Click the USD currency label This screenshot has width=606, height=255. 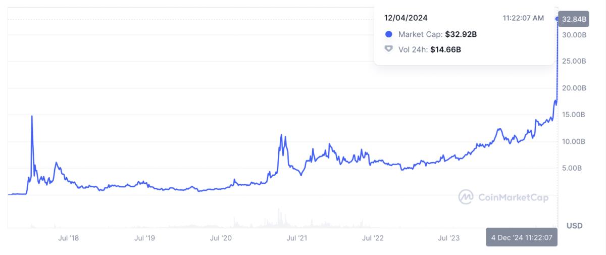[x=575, y=225]
